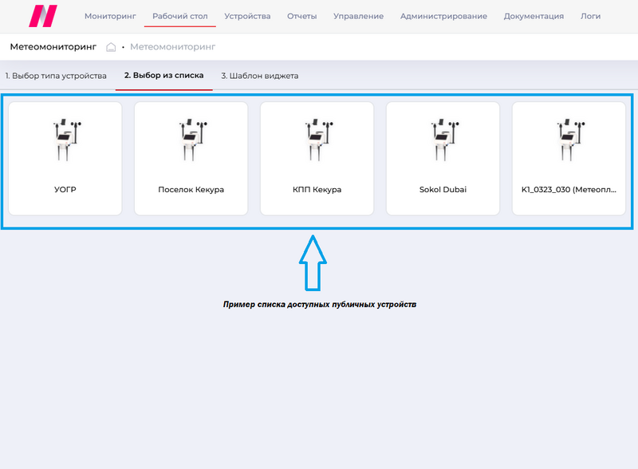This screenshot has width=638, height=469.
Task: Go to step 3 Шаблон виджета tab
Action: tap(260, 76)
